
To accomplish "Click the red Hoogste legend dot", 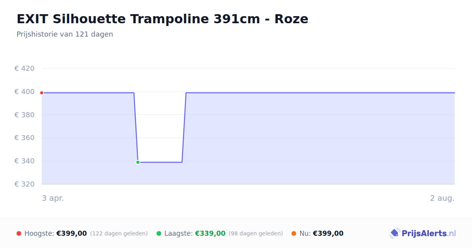I will [x=19, y=233].
